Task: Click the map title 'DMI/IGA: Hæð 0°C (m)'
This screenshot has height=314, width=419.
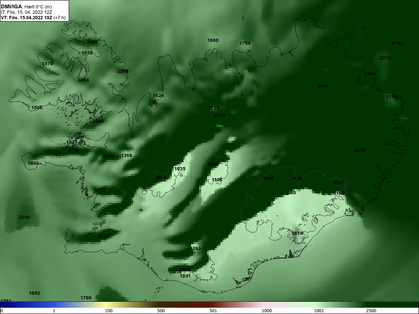Action: tap(26, 7)
